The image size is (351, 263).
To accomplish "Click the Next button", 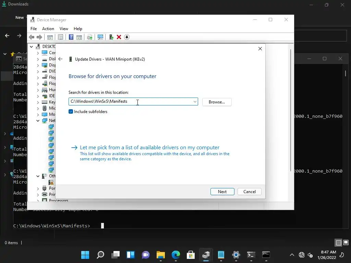I will pos(222,192).
